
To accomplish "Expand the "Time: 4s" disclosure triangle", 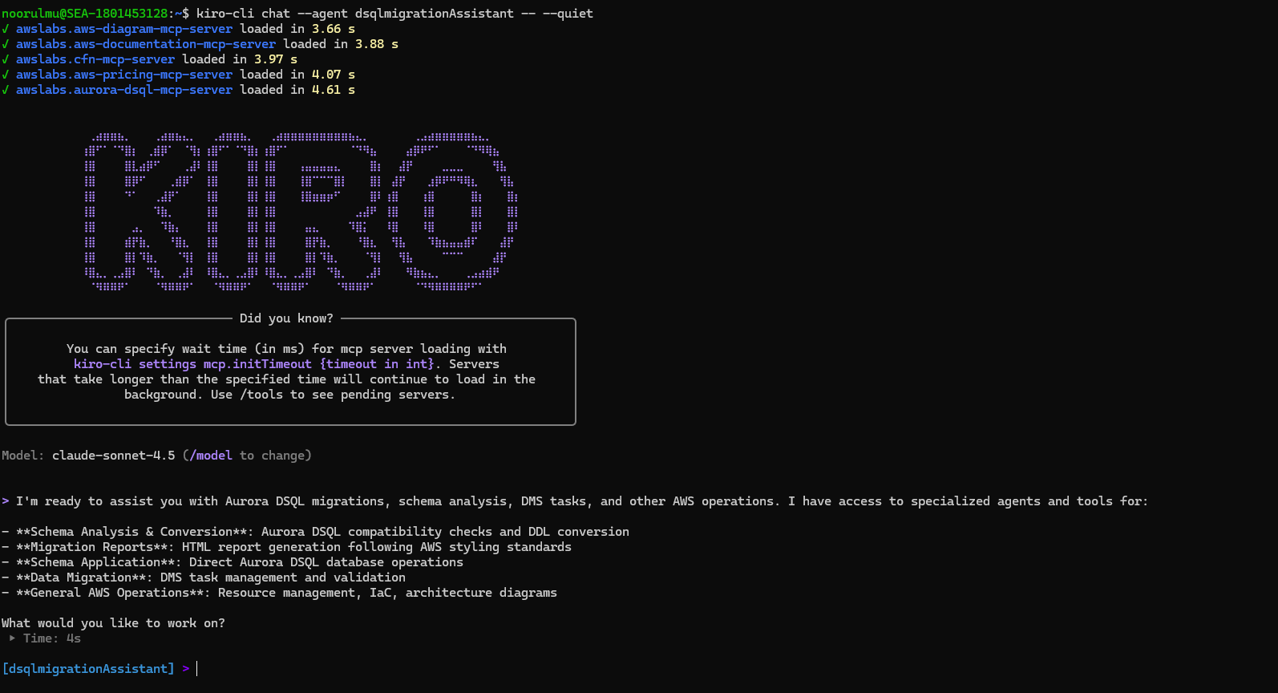I will (12, 638).
